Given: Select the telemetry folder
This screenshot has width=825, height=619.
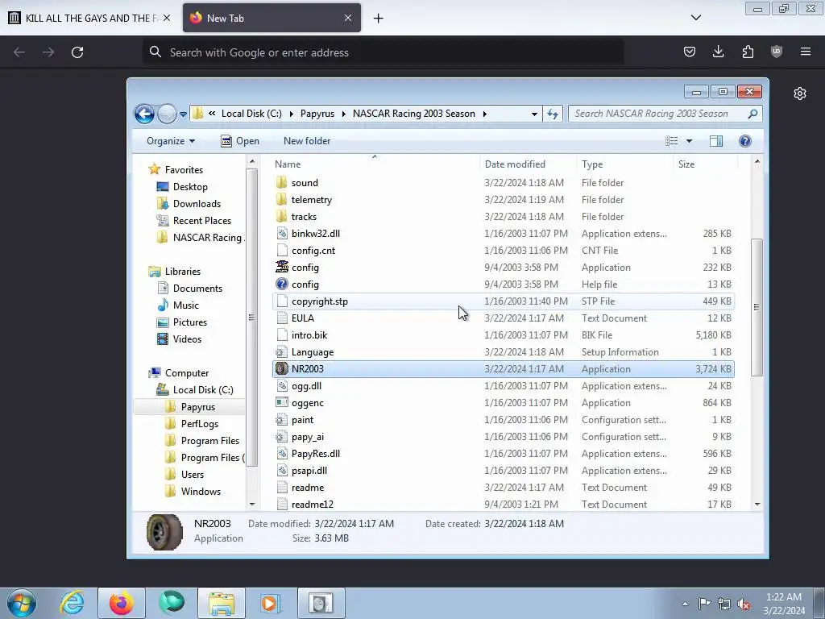Looking at the screenshot, I should [504, 200].
